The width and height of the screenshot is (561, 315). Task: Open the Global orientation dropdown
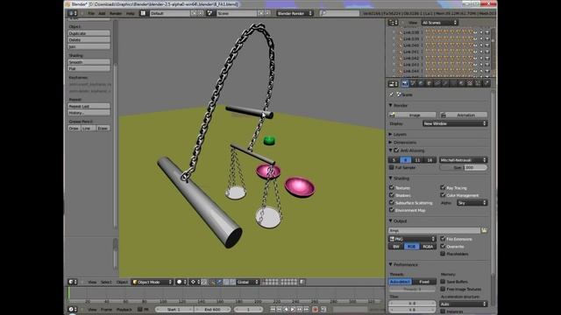(247, 282)
